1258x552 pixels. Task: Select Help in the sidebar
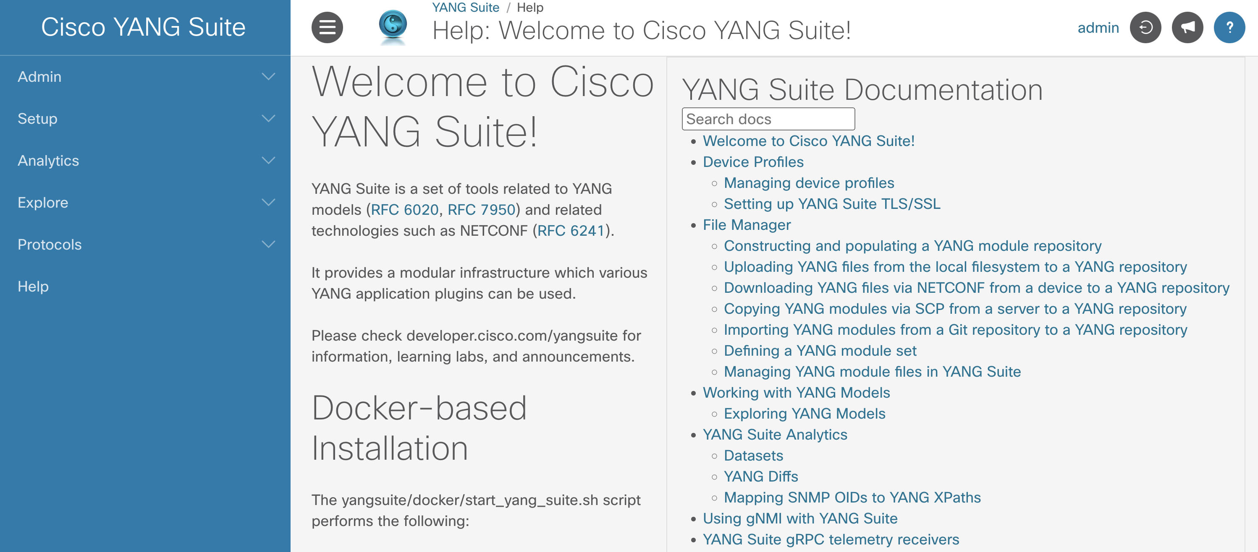tap(33, 286)
